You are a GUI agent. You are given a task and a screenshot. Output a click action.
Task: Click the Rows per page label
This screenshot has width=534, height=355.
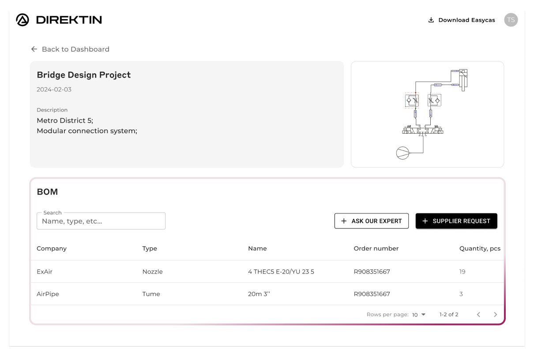pyautogui.click(x=388, y=315)
